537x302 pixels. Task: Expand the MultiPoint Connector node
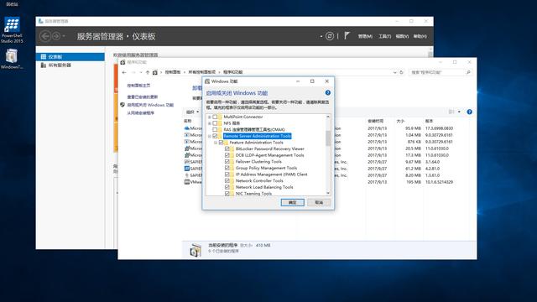coord(210,117)
